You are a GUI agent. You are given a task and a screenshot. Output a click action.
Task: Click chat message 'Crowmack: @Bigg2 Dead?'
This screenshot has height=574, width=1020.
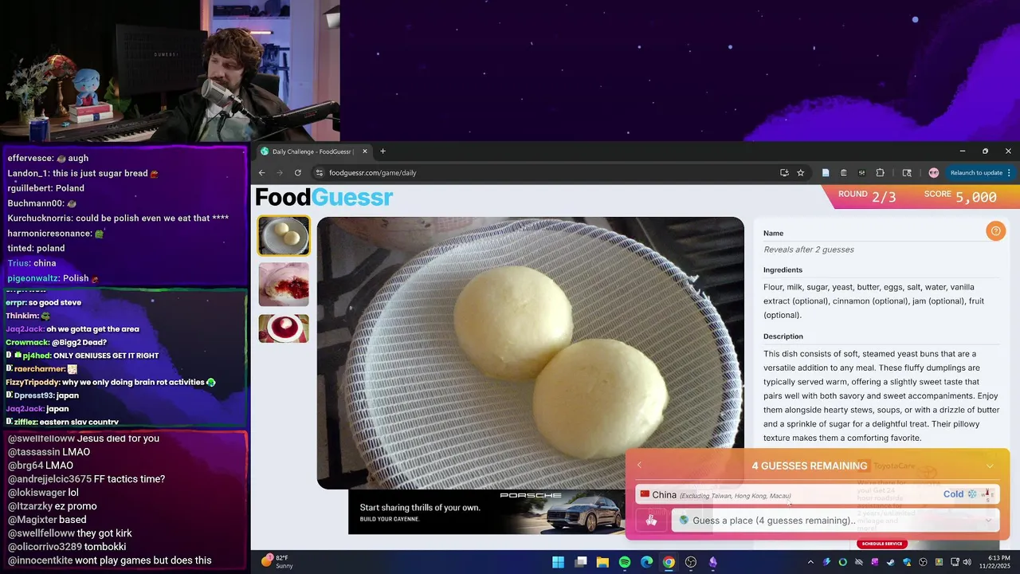point(56,342)
